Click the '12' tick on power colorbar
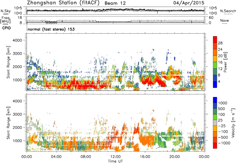The width and height of the screenshot is (236, 163). pyautogui.click(x=220, y=69)
